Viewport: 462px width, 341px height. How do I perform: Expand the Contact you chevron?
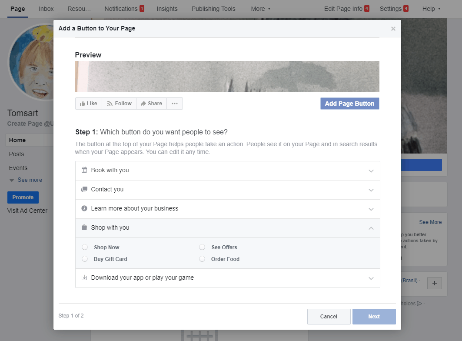coord(371,190)
